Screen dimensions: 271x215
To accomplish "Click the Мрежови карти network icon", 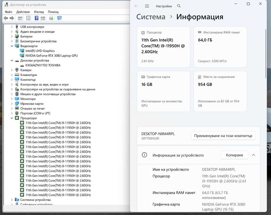I will click(x=17, y=103).
